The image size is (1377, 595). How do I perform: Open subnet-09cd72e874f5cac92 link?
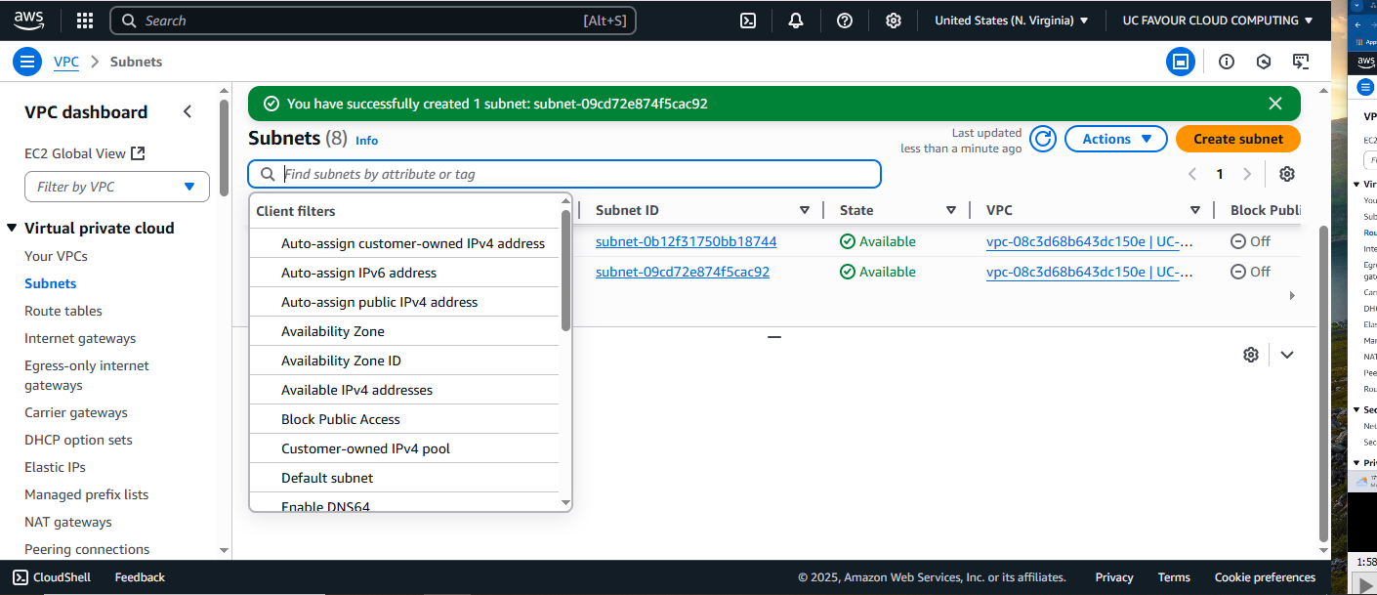[683, 272]
